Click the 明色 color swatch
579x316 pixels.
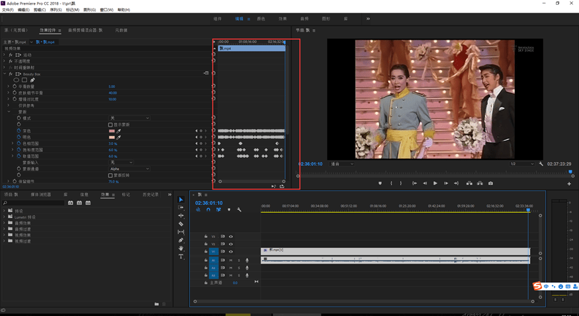pos(112,138)
